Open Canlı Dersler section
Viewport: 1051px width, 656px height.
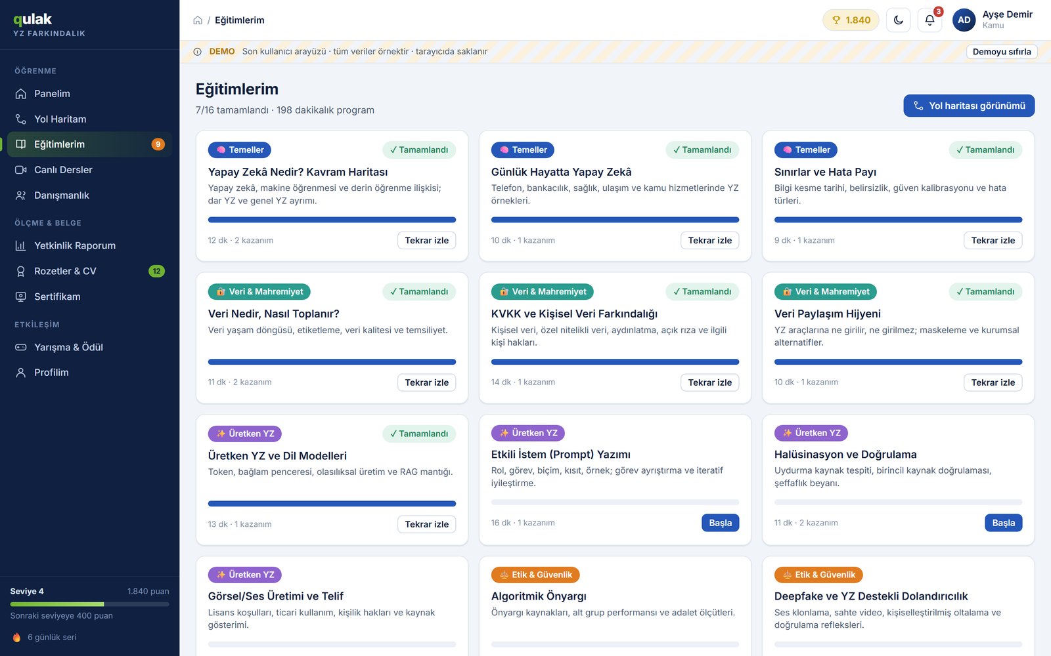tap(89, 170)
